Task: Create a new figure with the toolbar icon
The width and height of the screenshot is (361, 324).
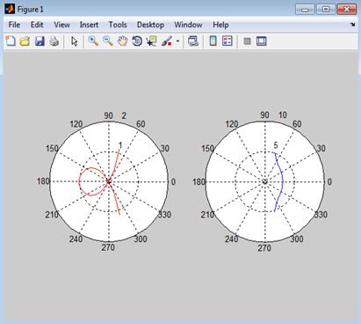Action: point(11,41)
